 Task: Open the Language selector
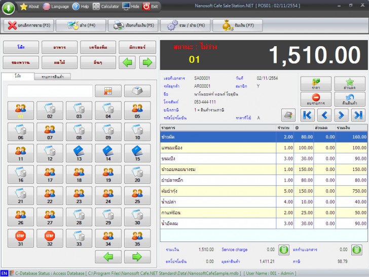pyautogui.click(x=55, y=7)
